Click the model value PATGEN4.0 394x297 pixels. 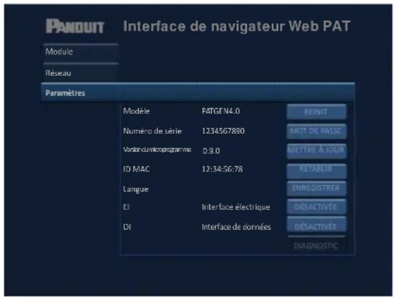pos(220,111)
